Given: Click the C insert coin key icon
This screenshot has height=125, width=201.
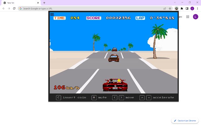Looking at the screenshot, I should [x=58, y=98].
